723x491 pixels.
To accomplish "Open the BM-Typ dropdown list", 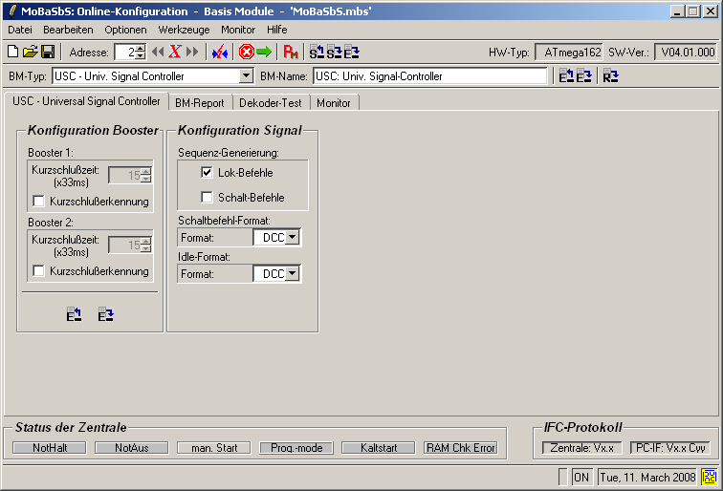I will (246, 76).
